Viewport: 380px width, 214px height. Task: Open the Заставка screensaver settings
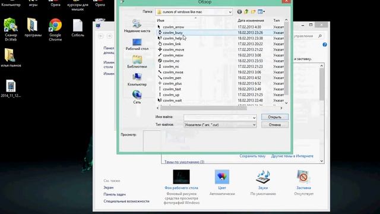(303, 182)
